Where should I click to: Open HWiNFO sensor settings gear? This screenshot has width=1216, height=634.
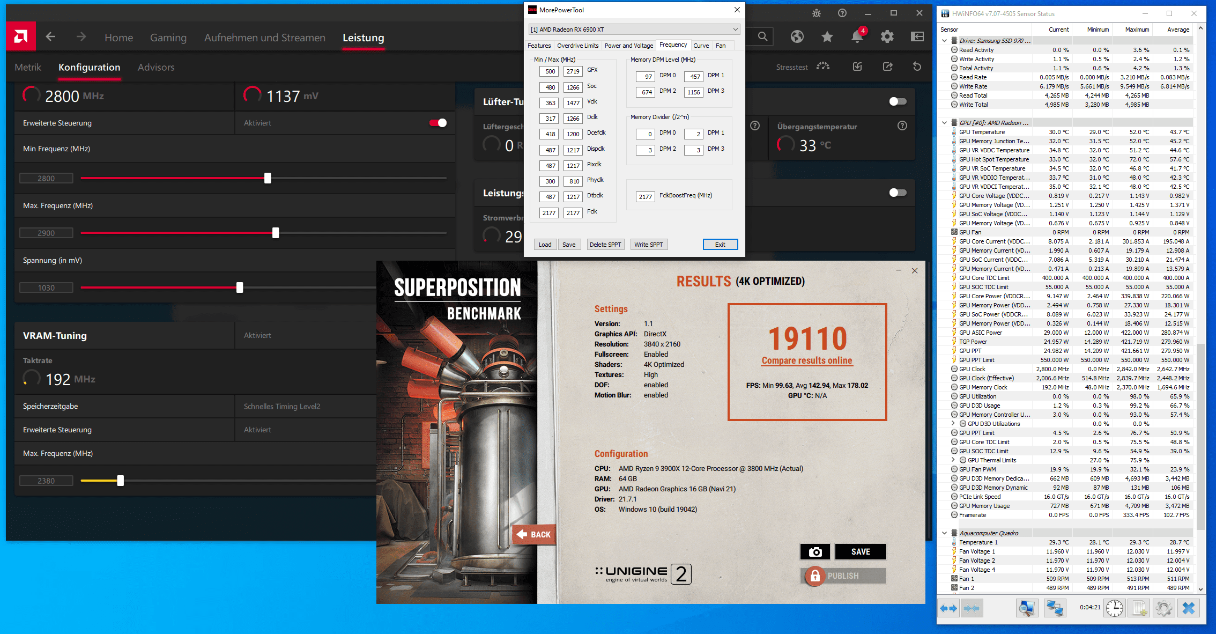(x=1163, y=608)
